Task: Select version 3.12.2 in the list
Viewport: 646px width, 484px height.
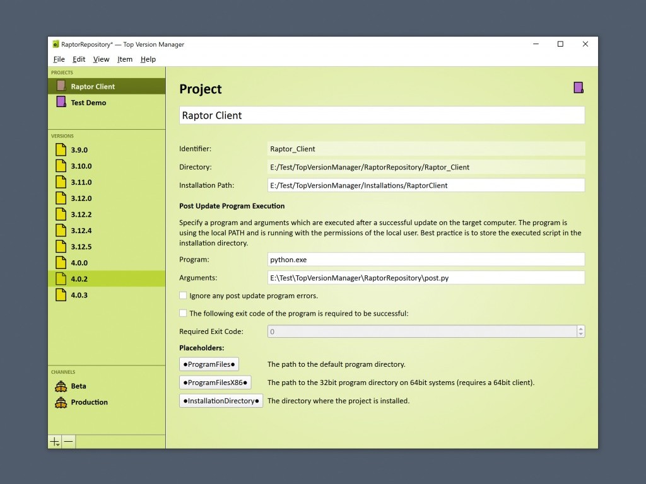Action: (x=81, y=214)
